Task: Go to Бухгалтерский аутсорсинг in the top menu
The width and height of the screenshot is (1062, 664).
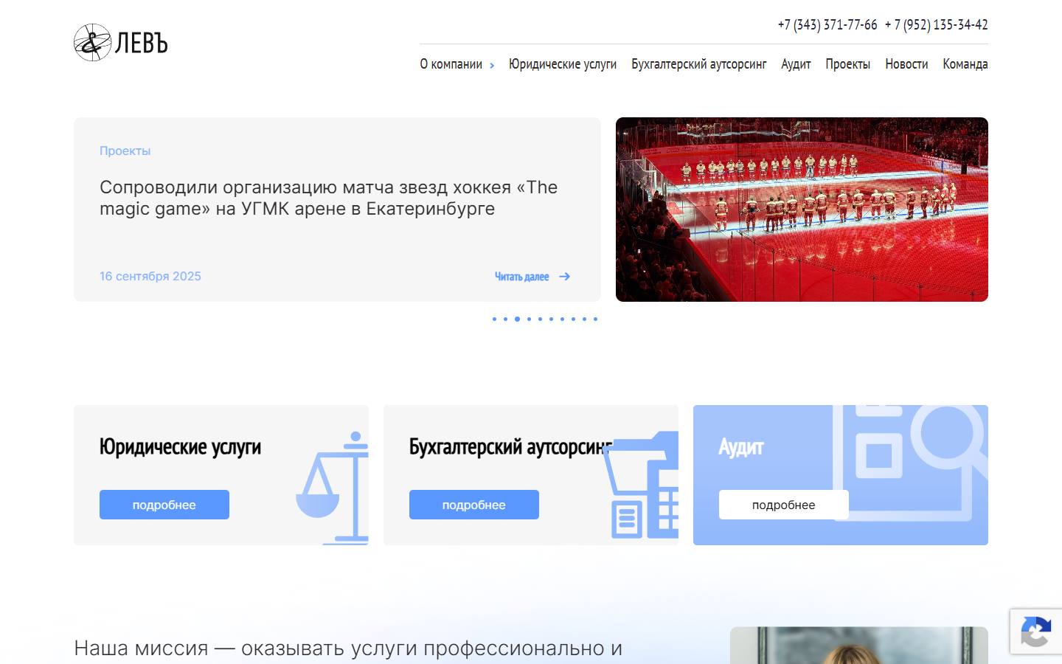Action: pyautogui.click(x=699, y=64)
